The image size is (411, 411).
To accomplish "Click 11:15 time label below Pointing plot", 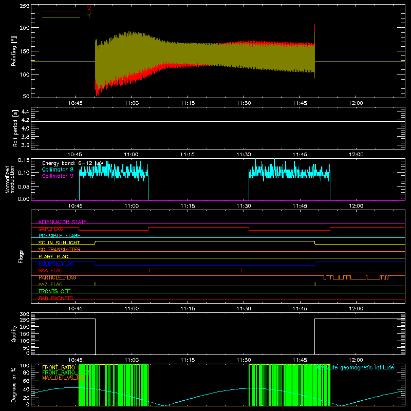I will [x=188, y=103].
